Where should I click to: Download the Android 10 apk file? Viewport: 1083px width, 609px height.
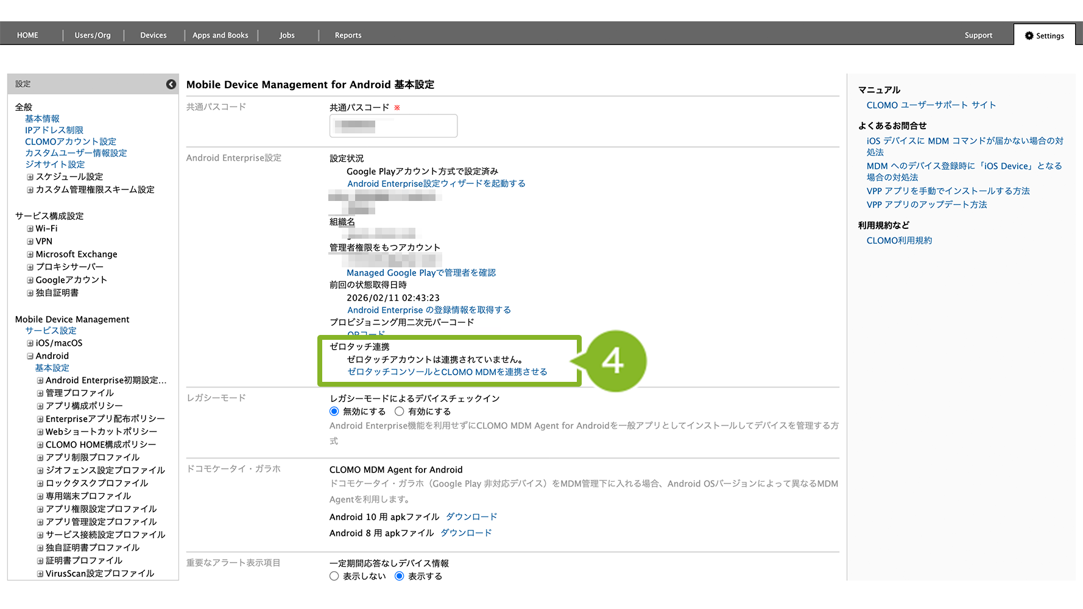[x=471, y=517]
